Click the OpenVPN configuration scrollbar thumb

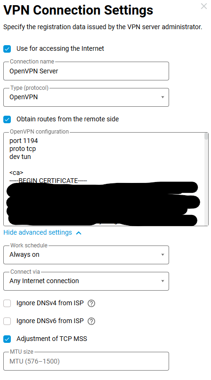[206, 136]
